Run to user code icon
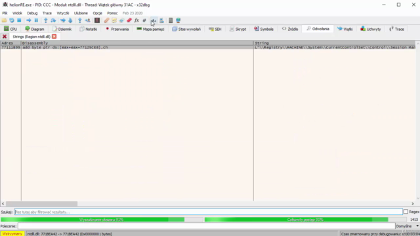 [x=87, y=20]
